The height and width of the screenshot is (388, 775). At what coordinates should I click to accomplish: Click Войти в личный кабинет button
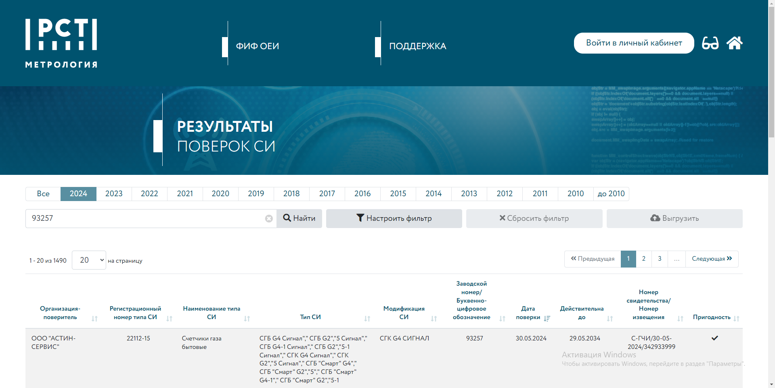coord(634,43)
